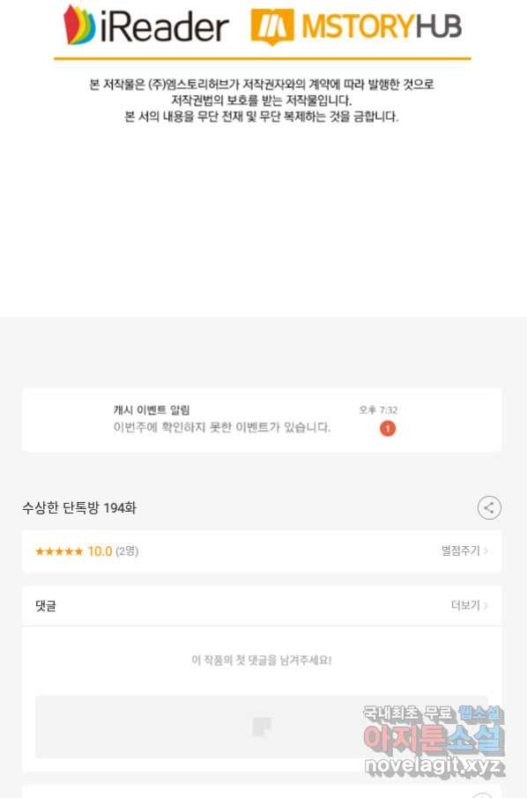The height and width of the screenshot is (798, 527).
Task: Open 별점주기 to rate this episode
Action: (x=460, y=550)
